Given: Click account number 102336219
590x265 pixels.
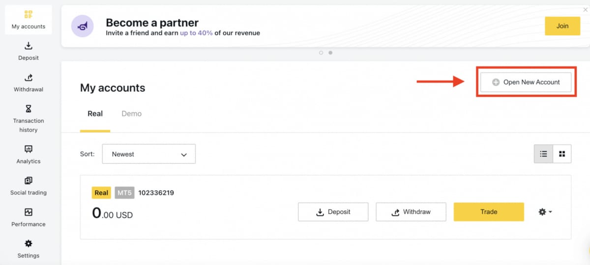Looking at the screenshot, I should pyautogui.click(x=156, y=193).
